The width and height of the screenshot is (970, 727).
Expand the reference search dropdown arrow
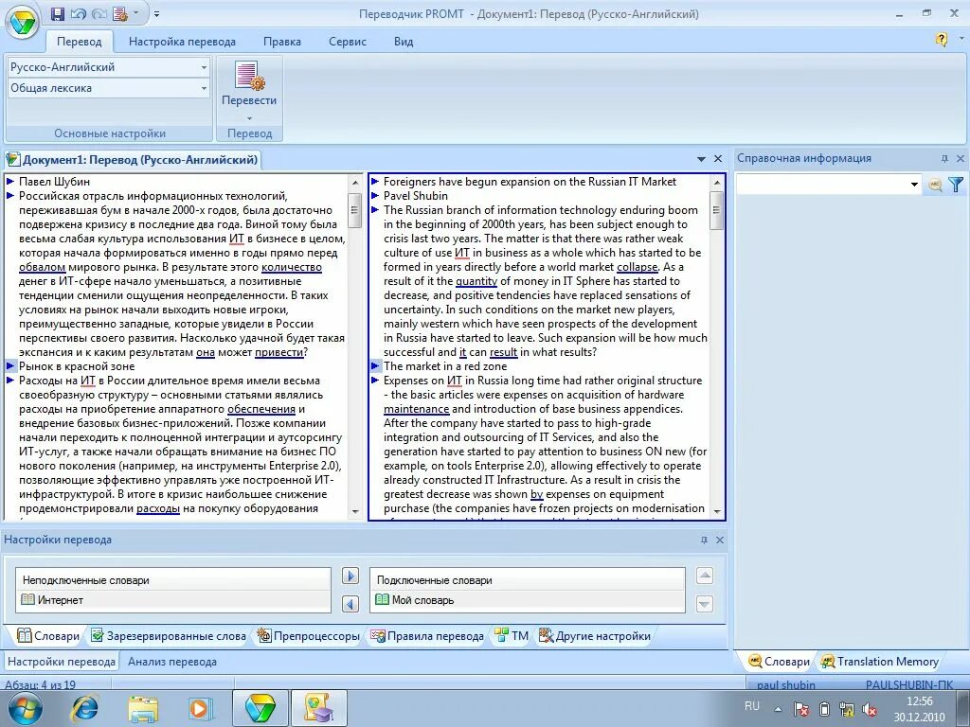pyautogui.click(x=914, y=184)
